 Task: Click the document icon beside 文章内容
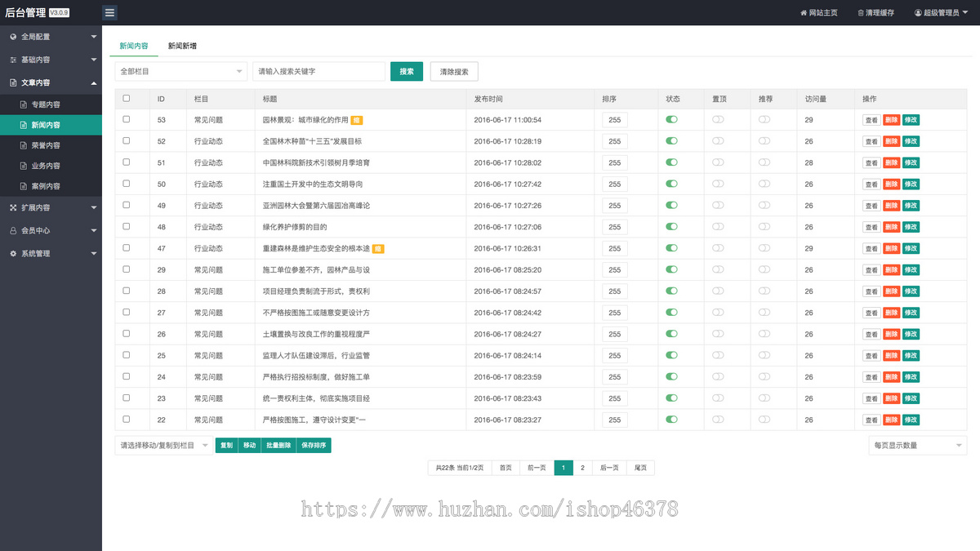click(13, 82)
